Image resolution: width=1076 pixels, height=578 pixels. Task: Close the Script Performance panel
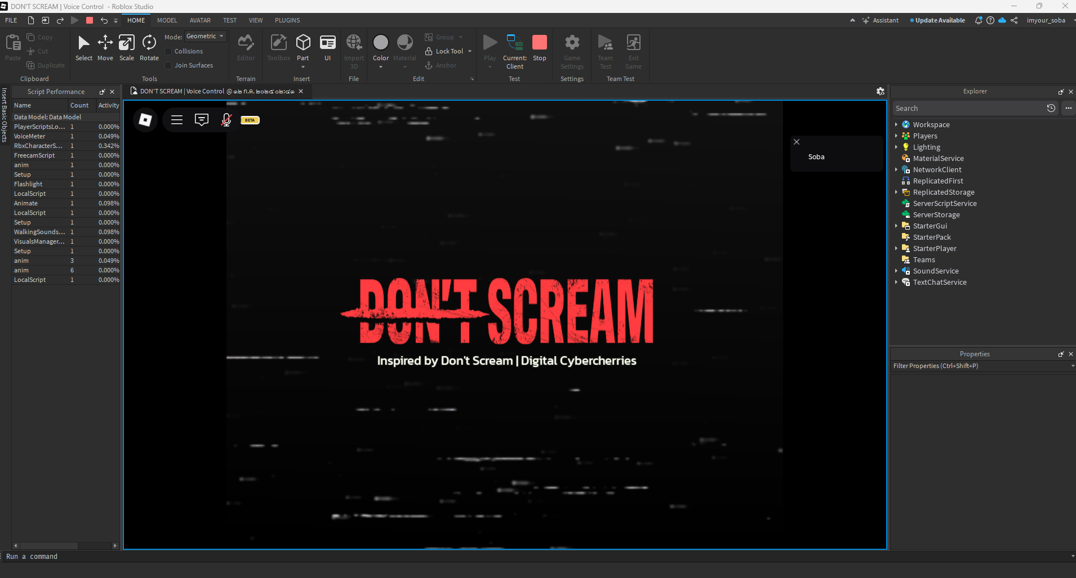click(x=112, y=92)
